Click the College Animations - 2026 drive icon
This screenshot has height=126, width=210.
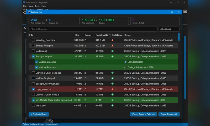126,67
